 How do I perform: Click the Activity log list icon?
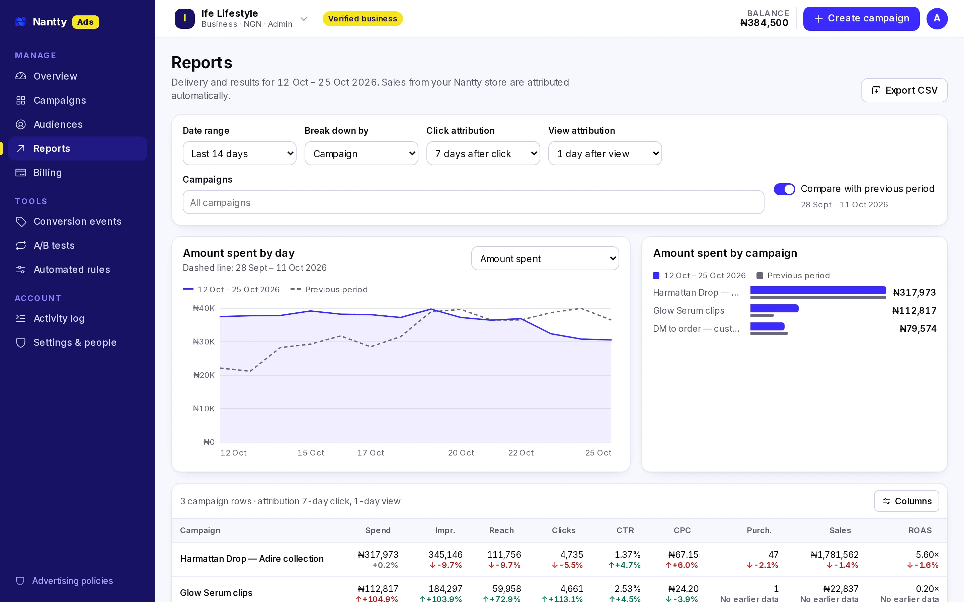[21, 318]
